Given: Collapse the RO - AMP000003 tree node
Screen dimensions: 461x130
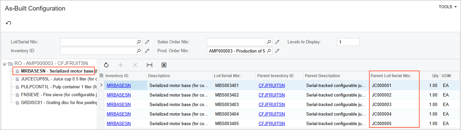Looking at the screenshot, I should [4, 63].
